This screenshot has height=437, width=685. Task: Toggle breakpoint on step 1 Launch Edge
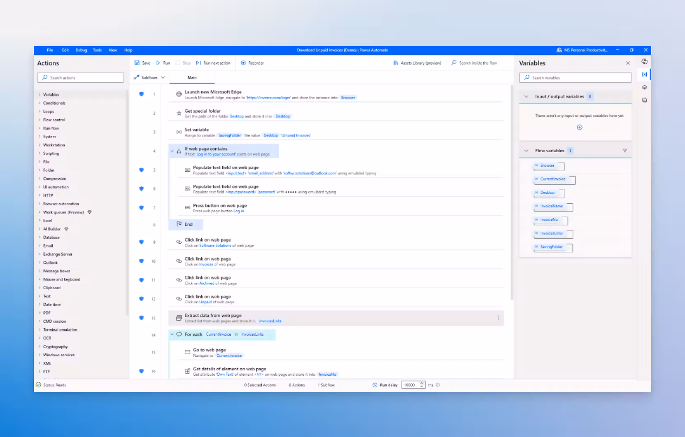coord(141,94)
